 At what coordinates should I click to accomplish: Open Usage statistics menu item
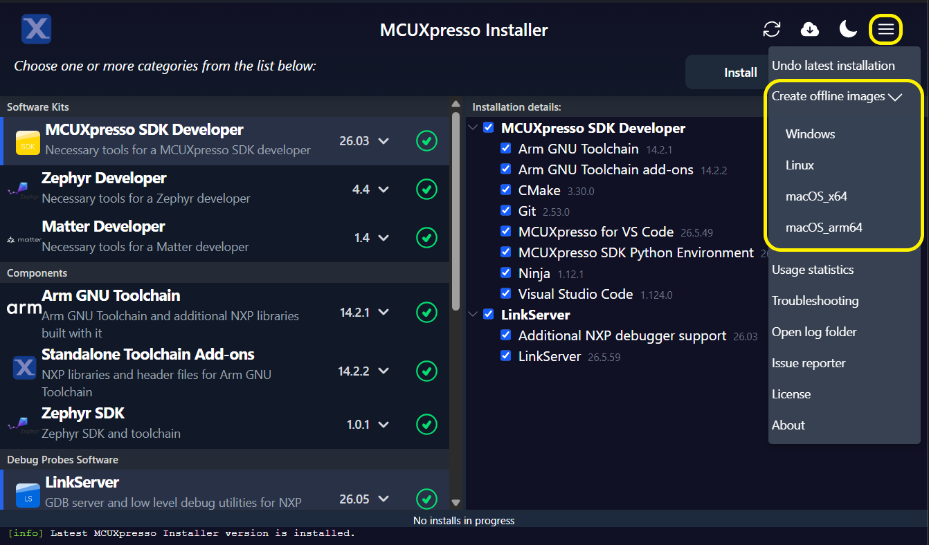pyautogui.click(x=813, y=270)
